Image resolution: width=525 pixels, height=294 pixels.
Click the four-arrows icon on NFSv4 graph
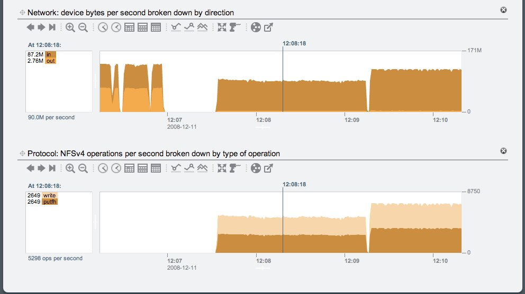pos(222,168)
